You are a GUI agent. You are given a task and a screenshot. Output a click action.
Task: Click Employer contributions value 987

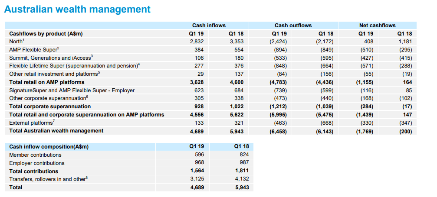tap(244, 162)
